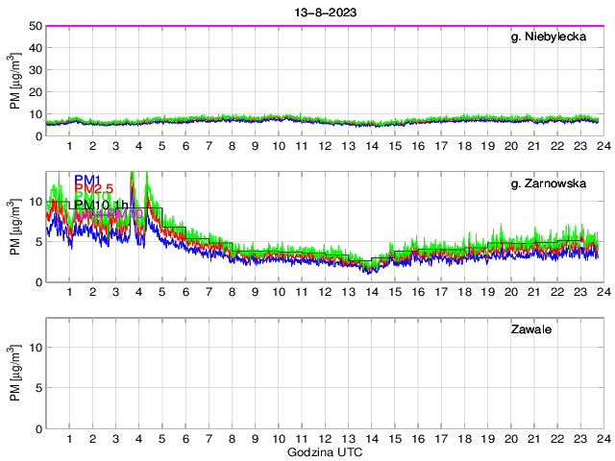Click hour 1 tick on top chart

tap(70, 146)
